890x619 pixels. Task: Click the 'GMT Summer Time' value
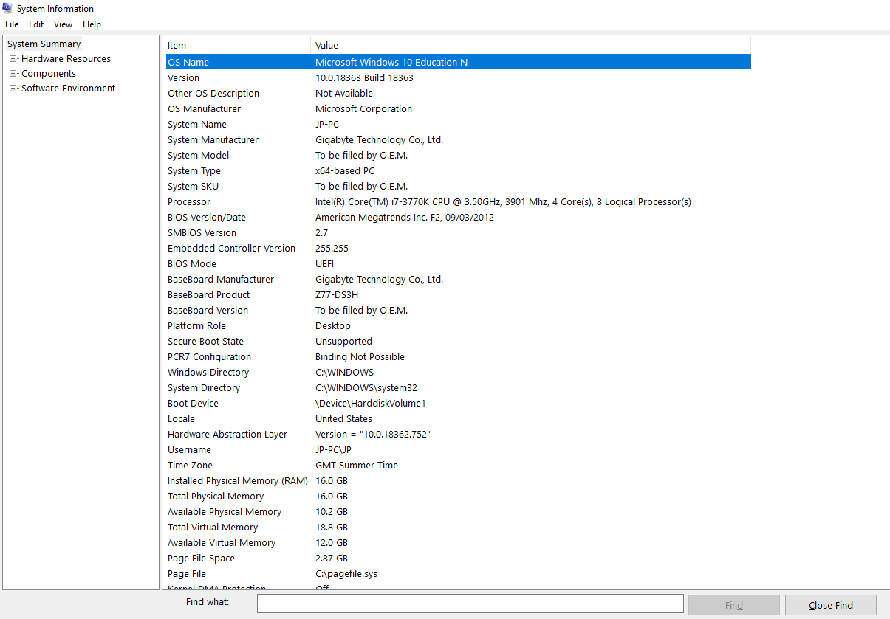[x=357, y=466]
